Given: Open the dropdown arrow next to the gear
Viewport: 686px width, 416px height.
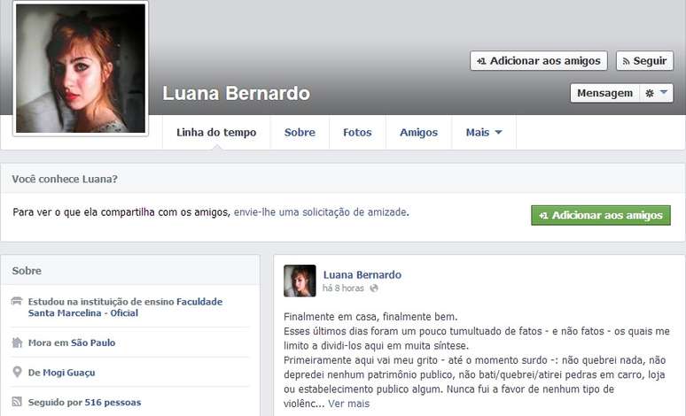Looking at the screenshot, I should 664,93.
